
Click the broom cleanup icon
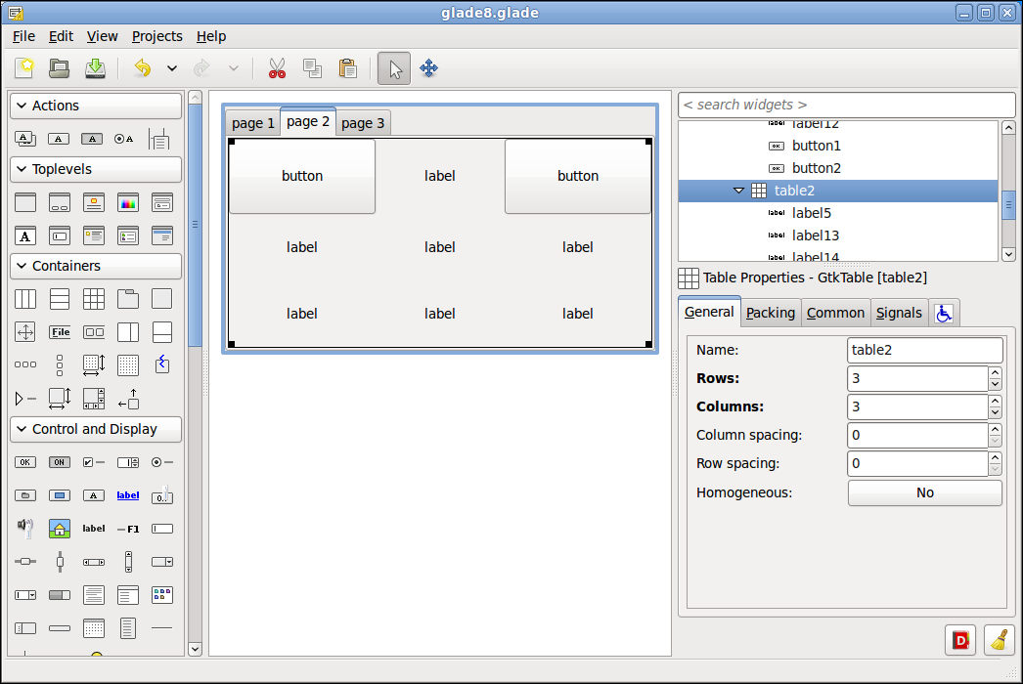(999, 640)
